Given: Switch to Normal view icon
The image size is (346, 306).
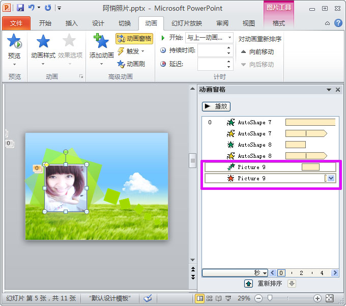Looking at the screenshot, I should [x=200, y=298].
